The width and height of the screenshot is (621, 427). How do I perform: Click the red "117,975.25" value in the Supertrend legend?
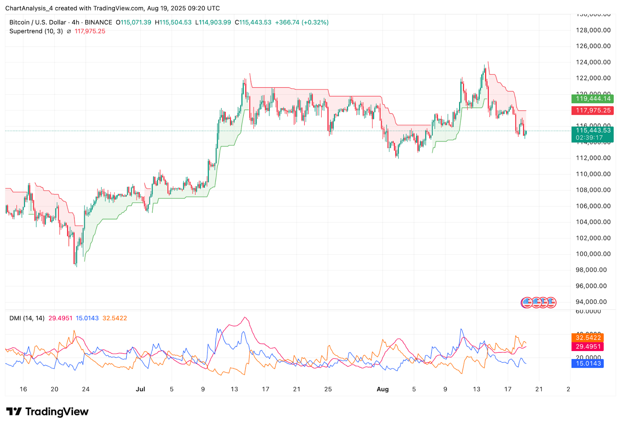[90, 31]
